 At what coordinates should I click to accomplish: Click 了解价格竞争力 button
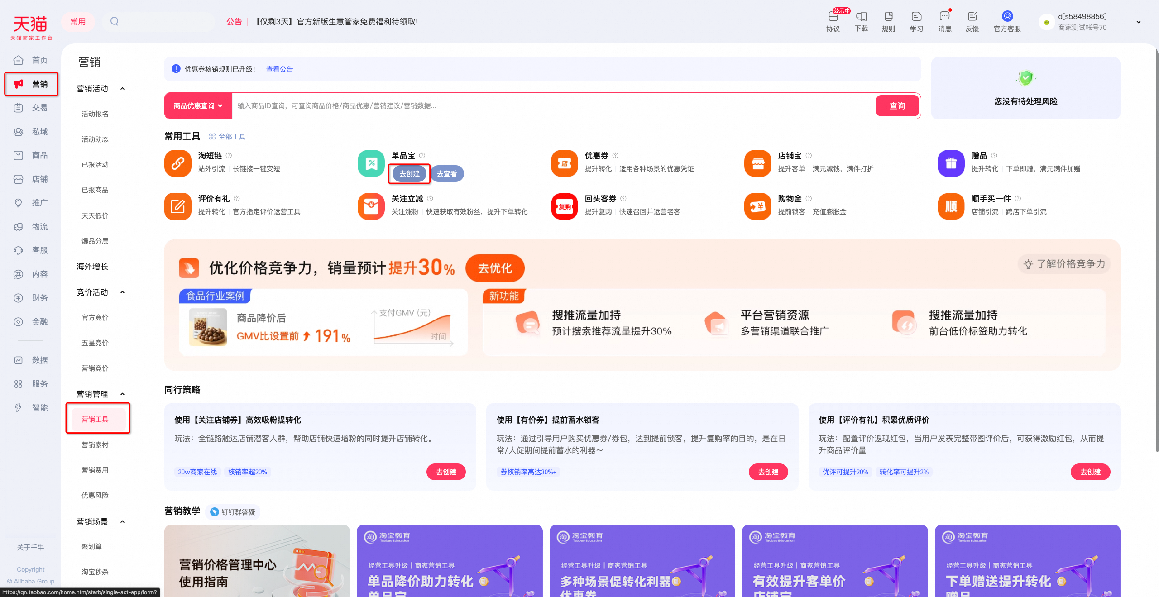(x=1064, y=264)
